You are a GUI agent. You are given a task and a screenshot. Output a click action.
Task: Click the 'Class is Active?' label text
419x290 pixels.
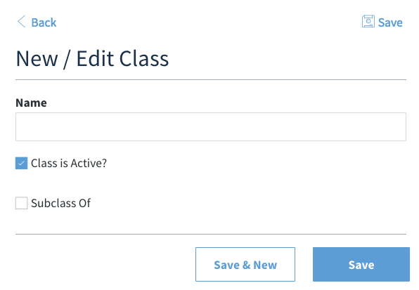(x=69, y=163)
